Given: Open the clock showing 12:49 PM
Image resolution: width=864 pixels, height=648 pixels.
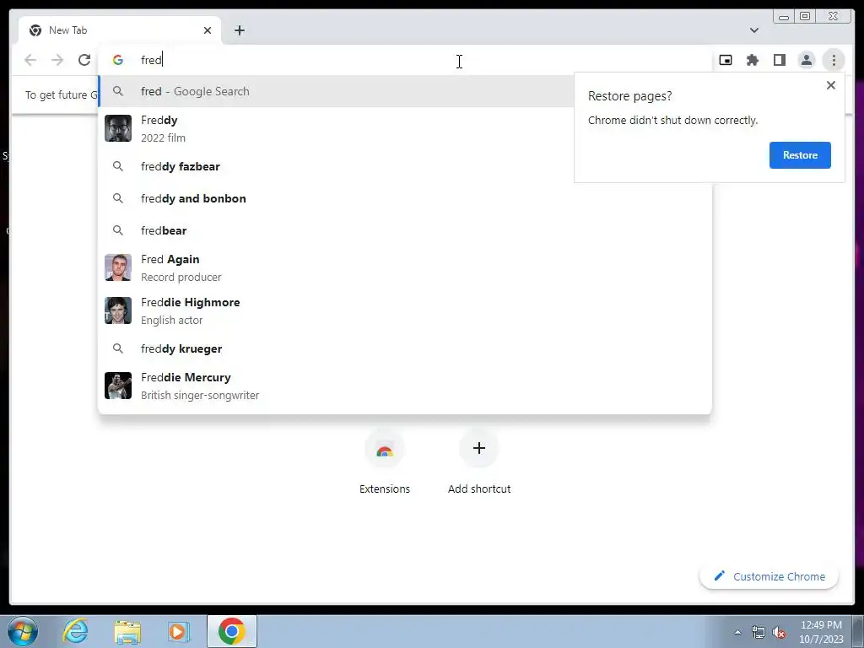Looking at the screenshot, I should (x=821, y=632).
